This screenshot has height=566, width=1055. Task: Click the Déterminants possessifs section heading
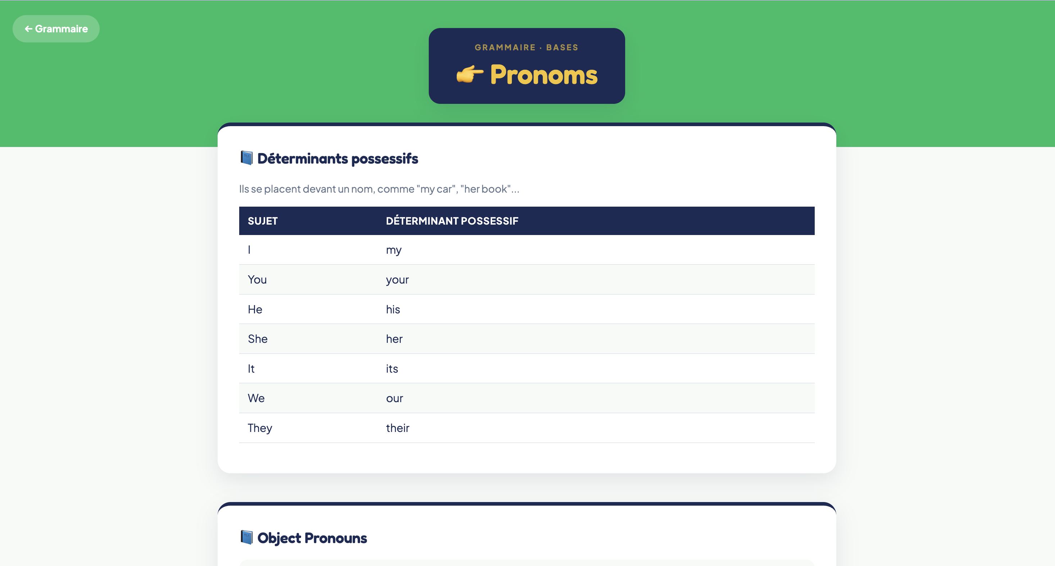(337, 158)
